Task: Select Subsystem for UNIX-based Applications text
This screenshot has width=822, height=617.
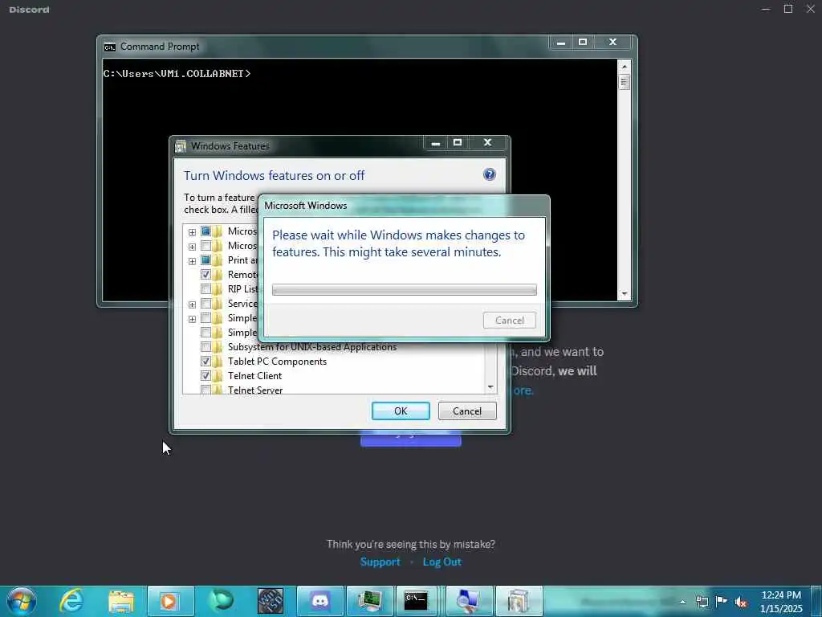Action: point(312,347)
